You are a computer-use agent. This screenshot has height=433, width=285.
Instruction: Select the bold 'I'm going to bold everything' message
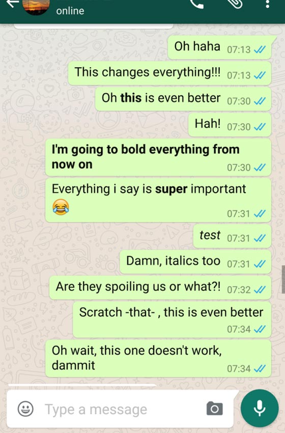pos(158,157)
